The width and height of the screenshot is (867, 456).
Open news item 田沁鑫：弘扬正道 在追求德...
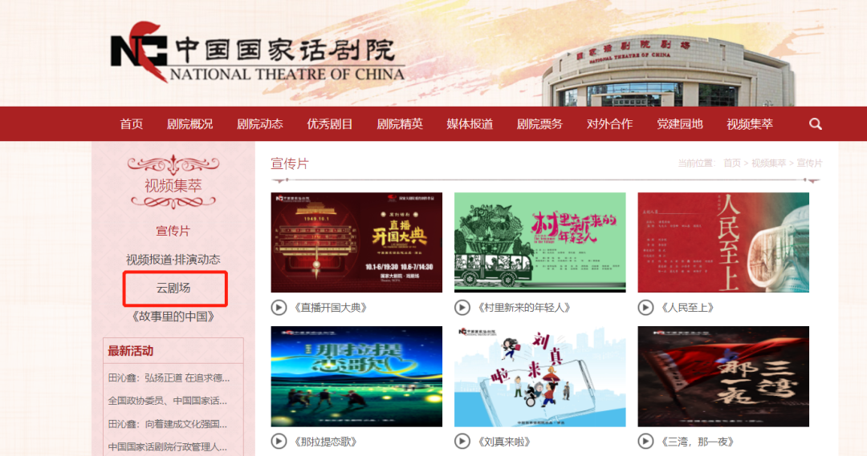(x=169, y=378)
